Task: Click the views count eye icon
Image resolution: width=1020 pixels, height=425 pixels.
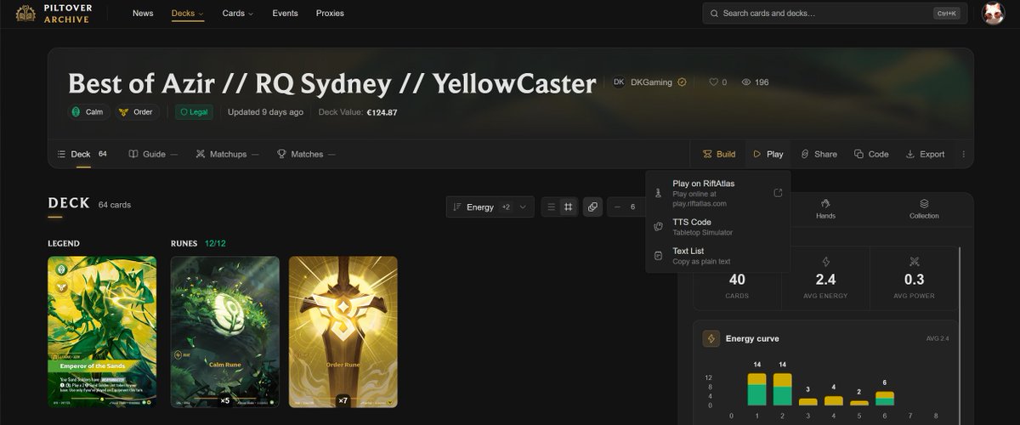Action: coord(746,82)
